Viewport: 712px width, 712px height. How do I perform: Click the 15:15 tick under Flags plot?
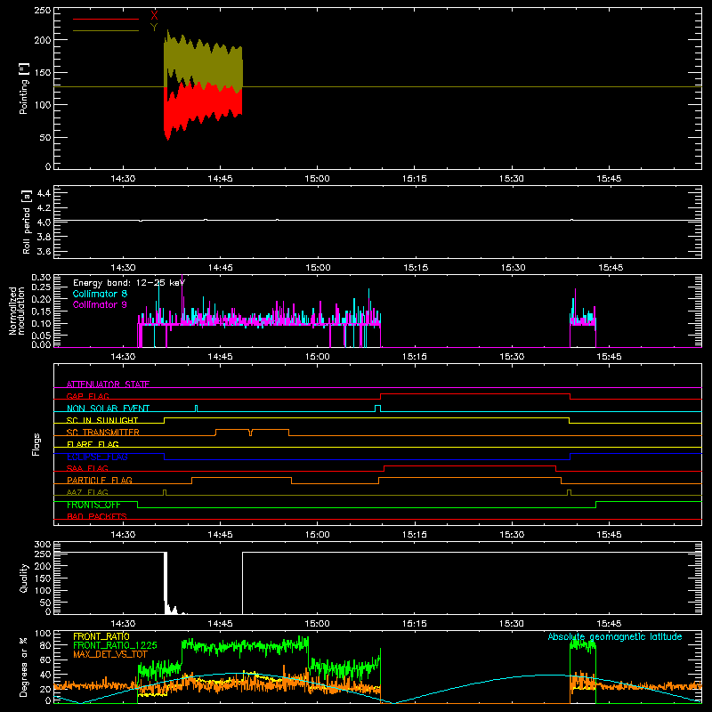[415, 535]
